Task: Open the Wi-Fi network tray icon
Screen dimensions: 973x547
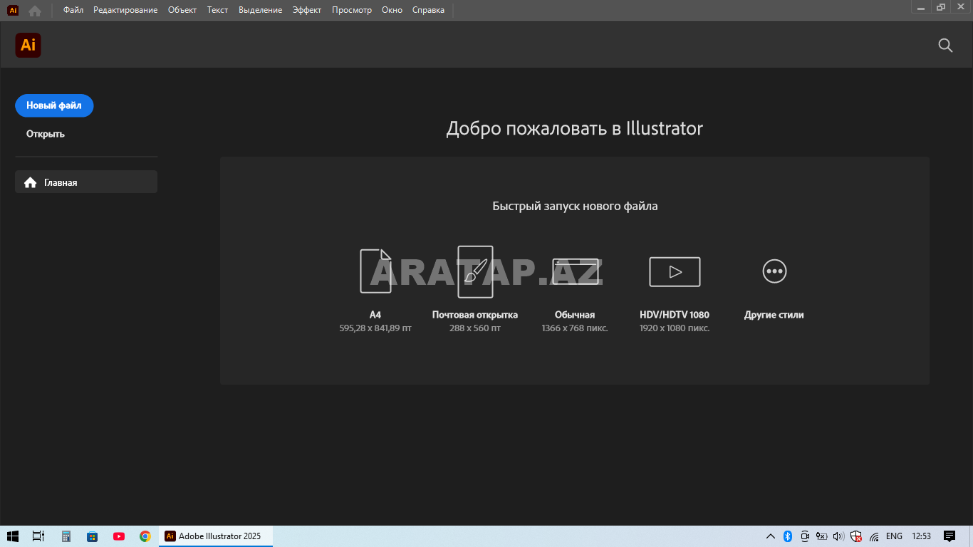Action: pos(874,536)
